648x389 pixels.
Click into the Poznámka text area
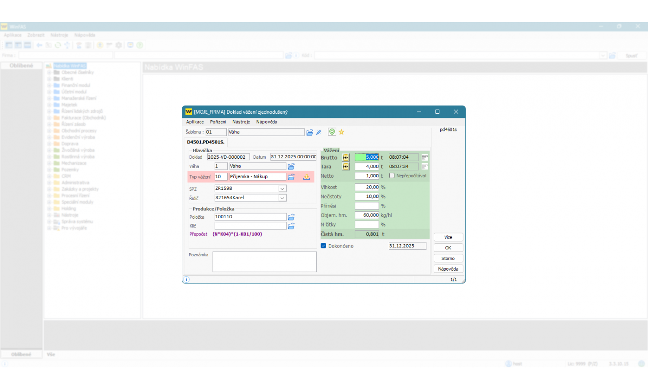[x=264, y=262]
